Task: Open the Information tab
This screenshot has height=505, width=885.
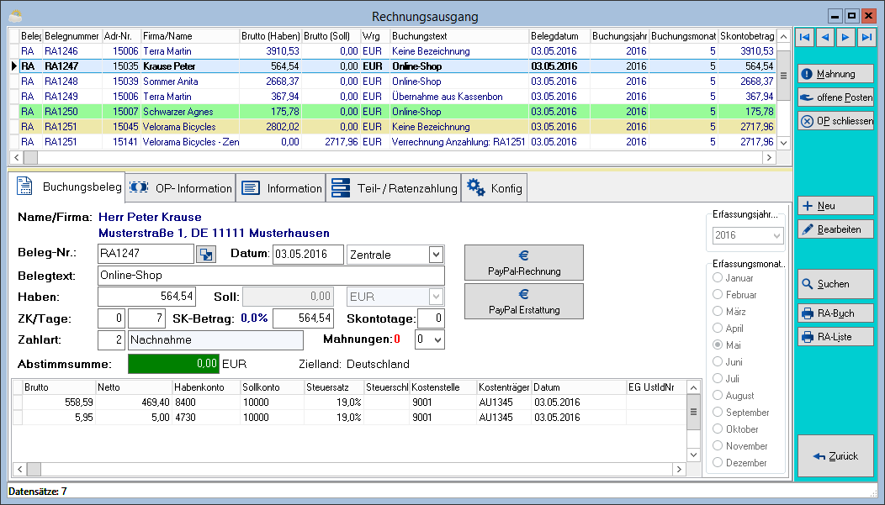Action: click(281, 188)
